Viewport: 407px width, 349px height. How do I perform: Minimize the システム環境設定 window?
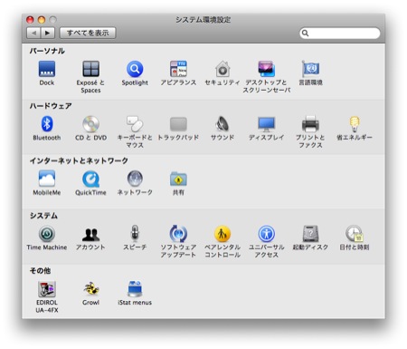(x=42, y=20)
